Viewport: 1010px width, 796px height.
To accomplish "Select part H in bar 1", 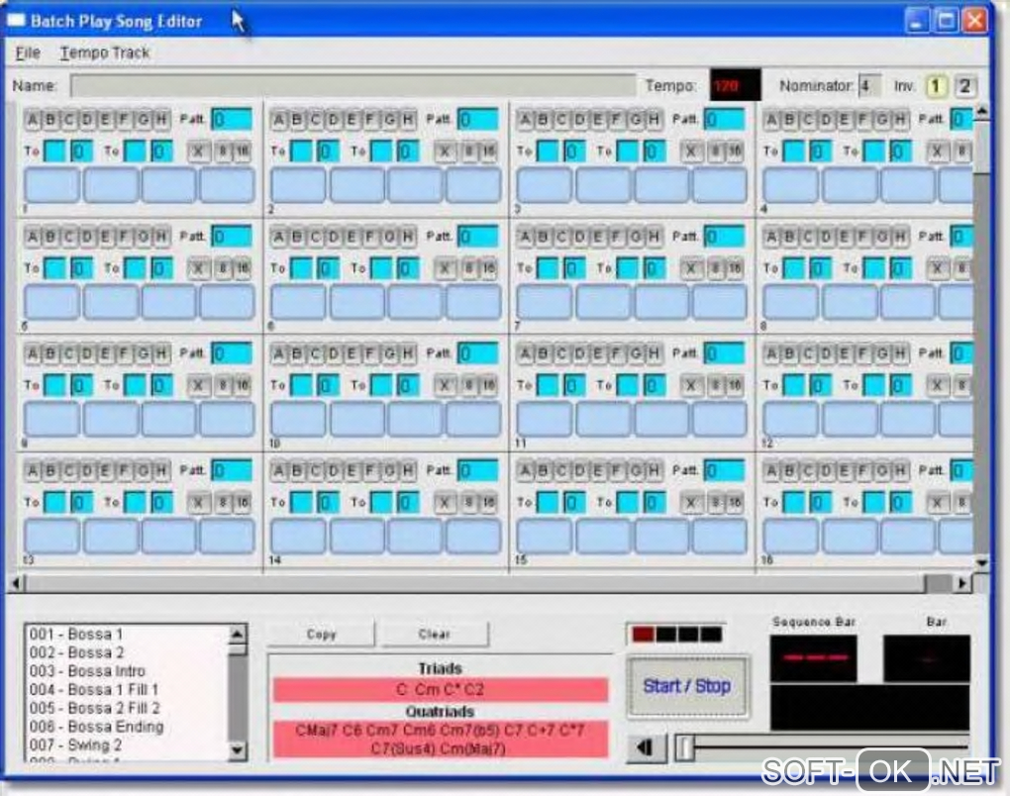I will 161,120.
